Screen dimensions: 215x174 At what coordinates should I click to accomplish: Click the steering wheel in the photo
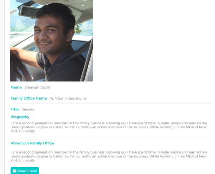(x=19, y=68)
